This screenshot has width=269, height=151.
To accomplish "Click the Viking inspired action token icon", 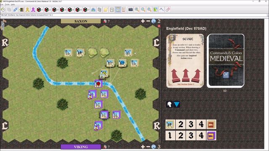I will (154, 147).
